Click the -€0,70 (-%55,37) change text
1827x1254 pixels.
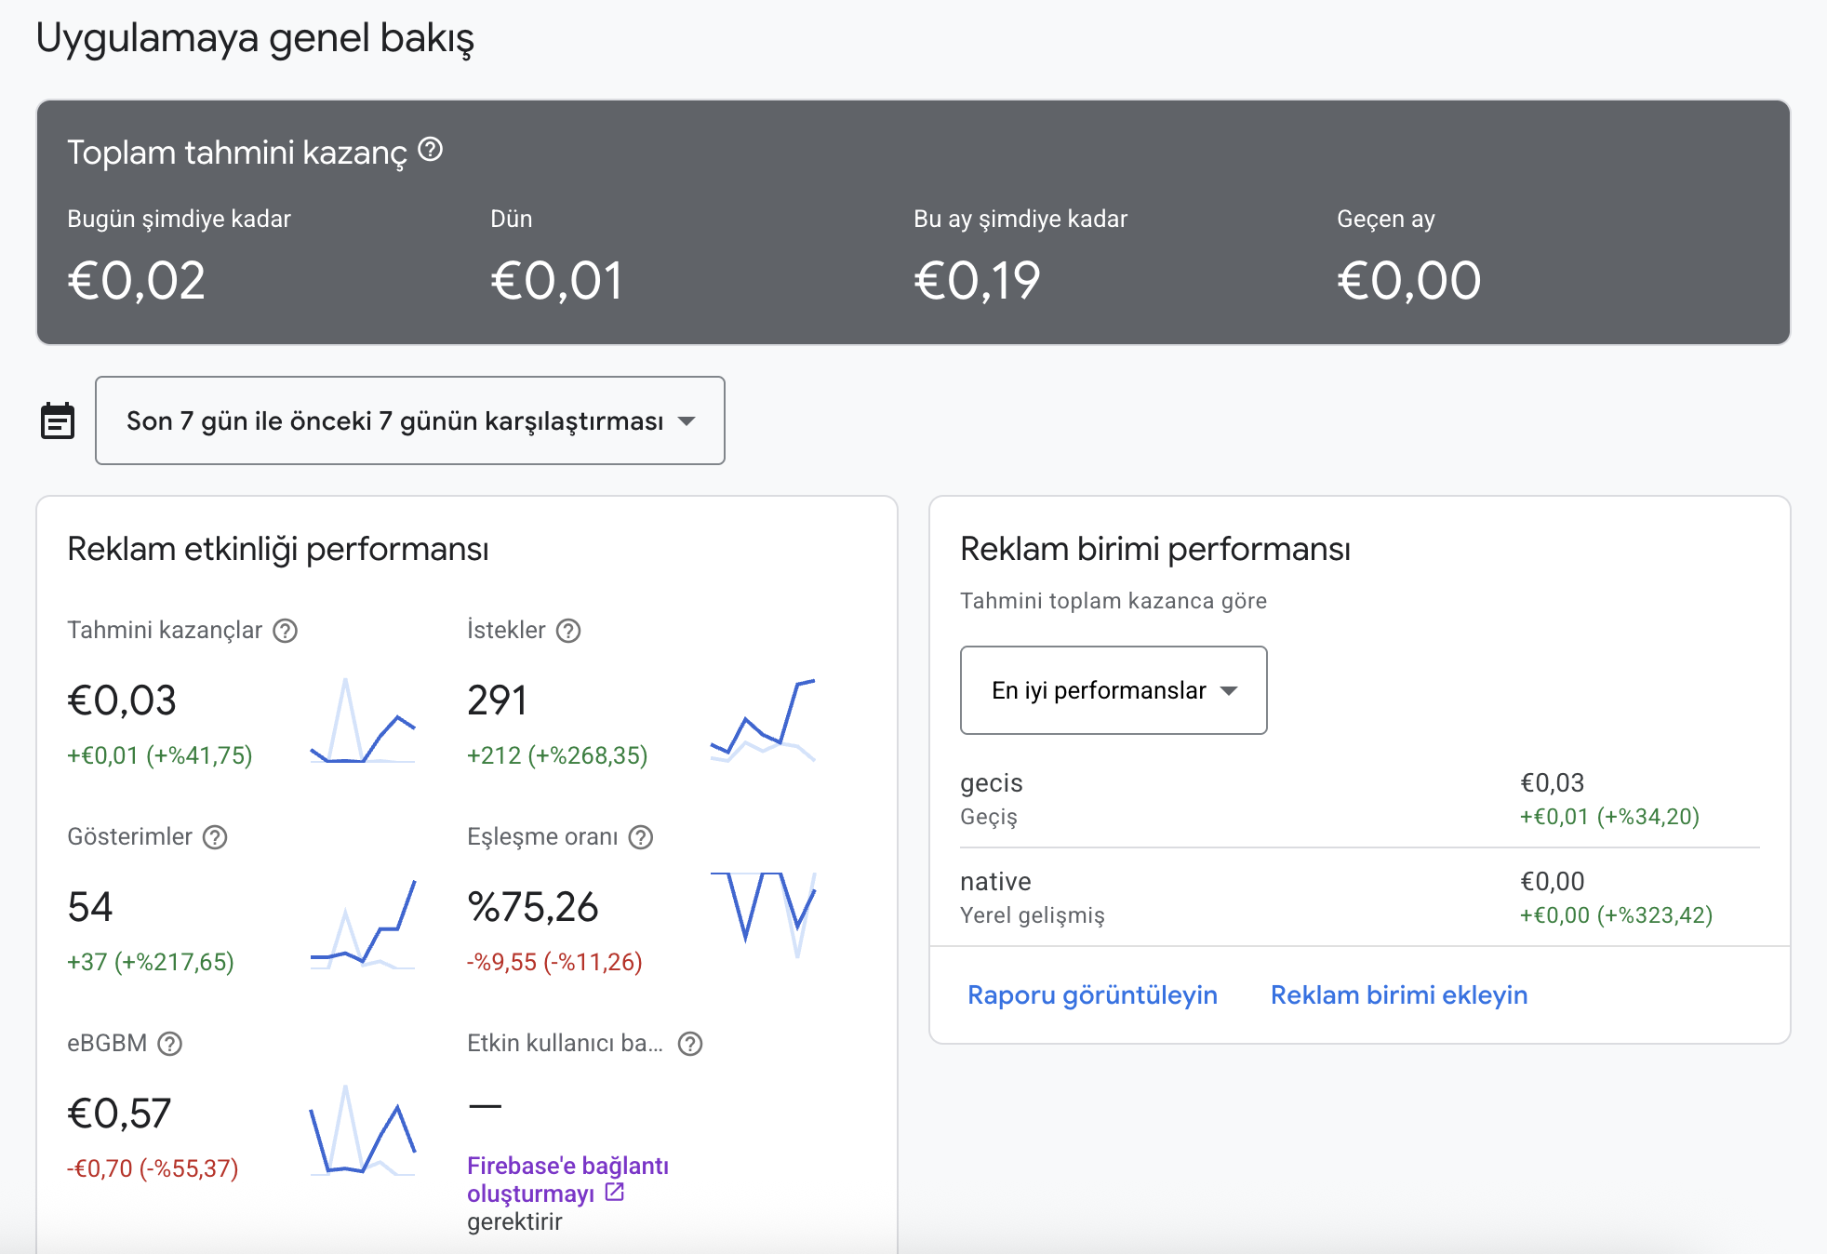[153, 1168]
